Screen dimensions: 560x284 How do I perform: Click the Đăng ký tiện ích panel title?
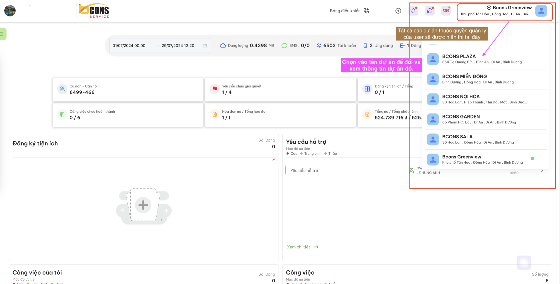pos(35,143)
